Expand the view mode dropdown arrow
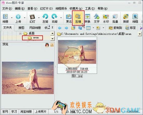Viewport: 143px width, 115px height. point(93,28)
